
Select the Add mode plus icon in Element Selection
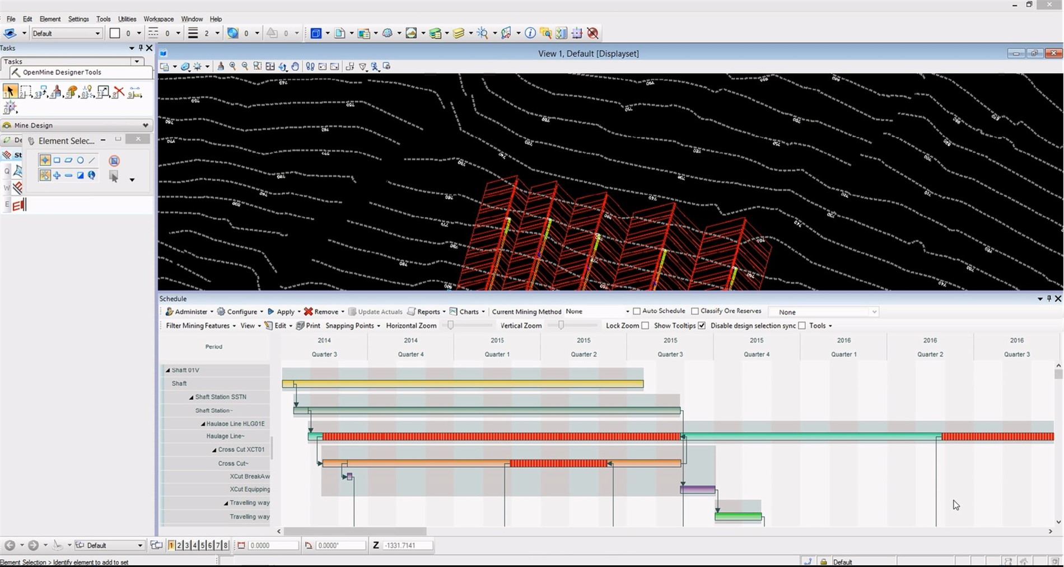57,175
